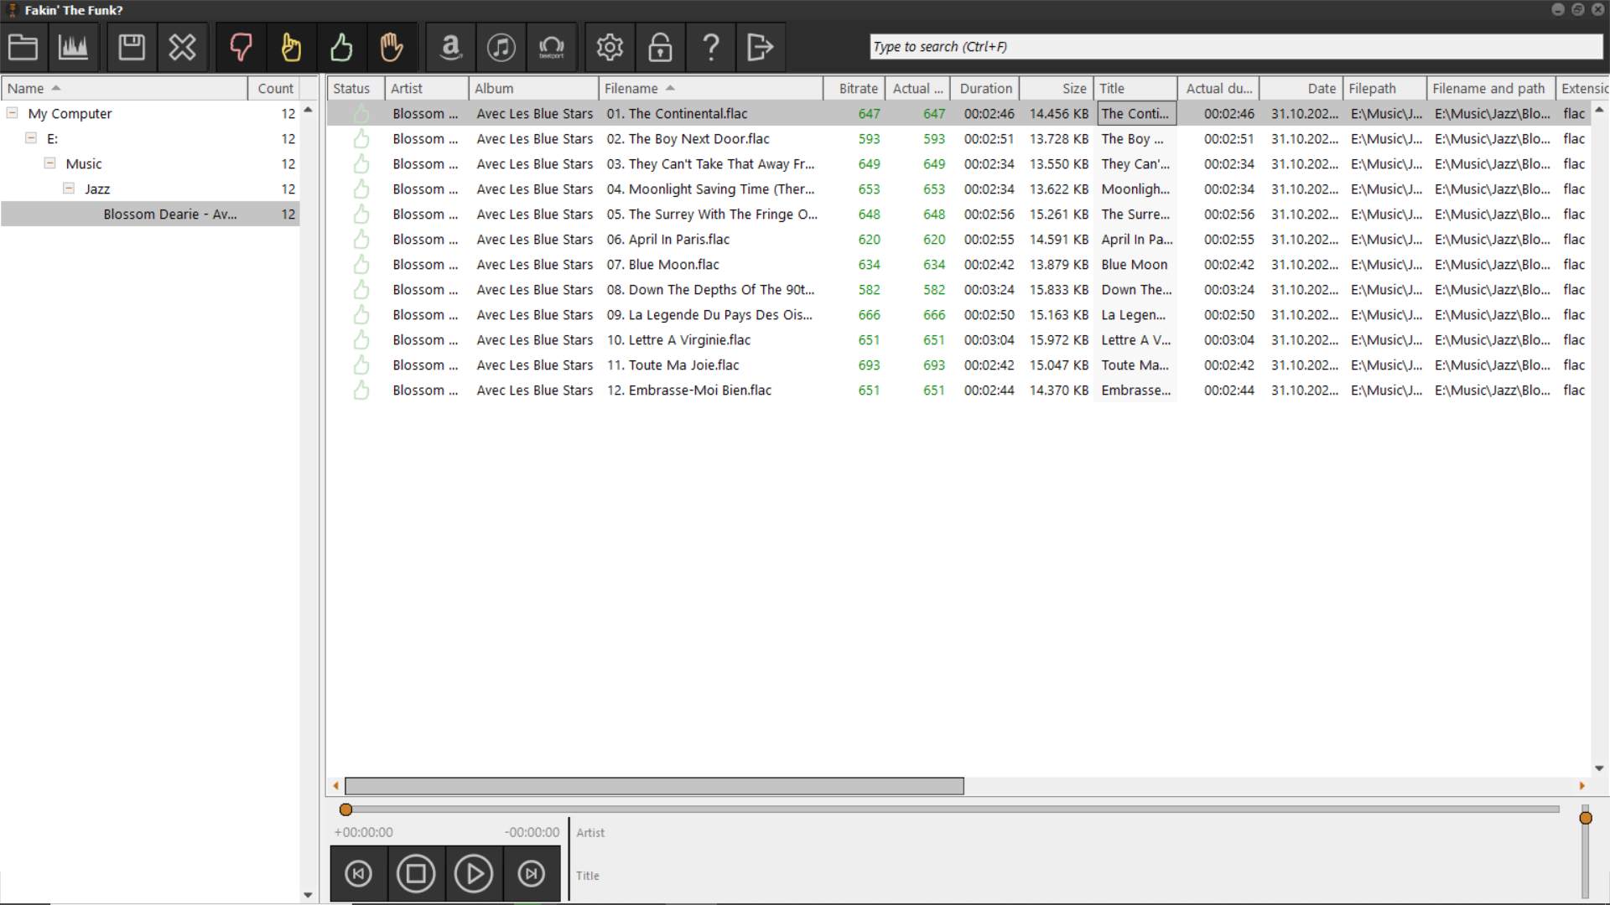Sort by the Duration column header
This screenshot has height=905, width=1610.
[x=985, y=88]
